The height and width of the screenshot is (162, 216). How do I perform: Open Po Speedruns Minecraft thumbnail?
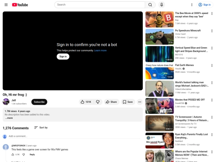click(160, 37)
